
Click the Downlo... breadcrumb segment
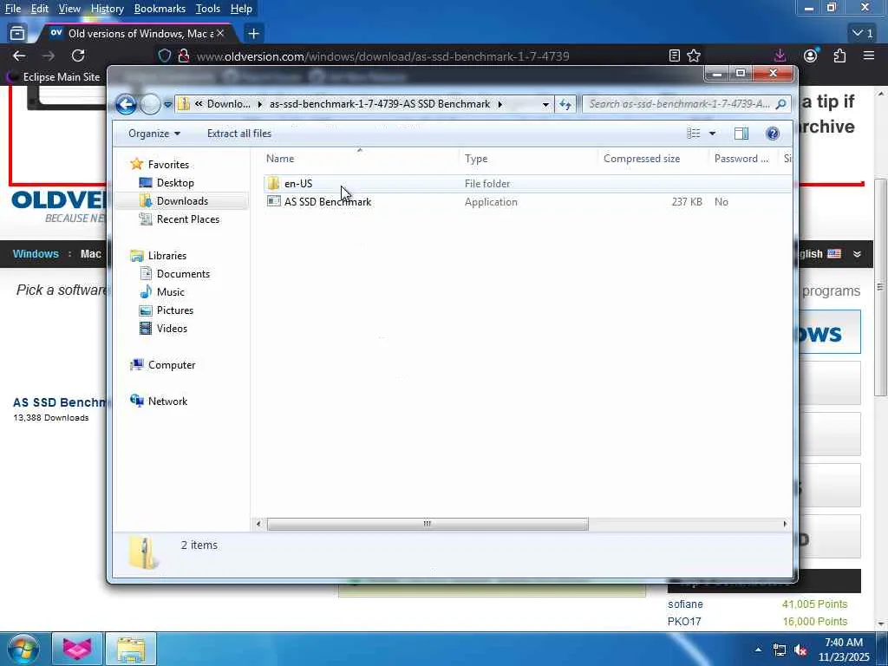[x=228, y=104]
